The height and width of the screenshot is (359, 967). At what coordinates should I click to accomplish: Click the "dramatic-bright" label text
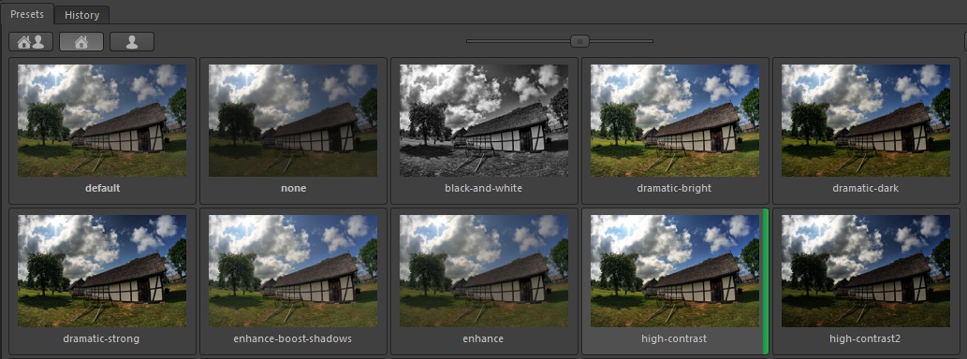[x=674, y=189]
